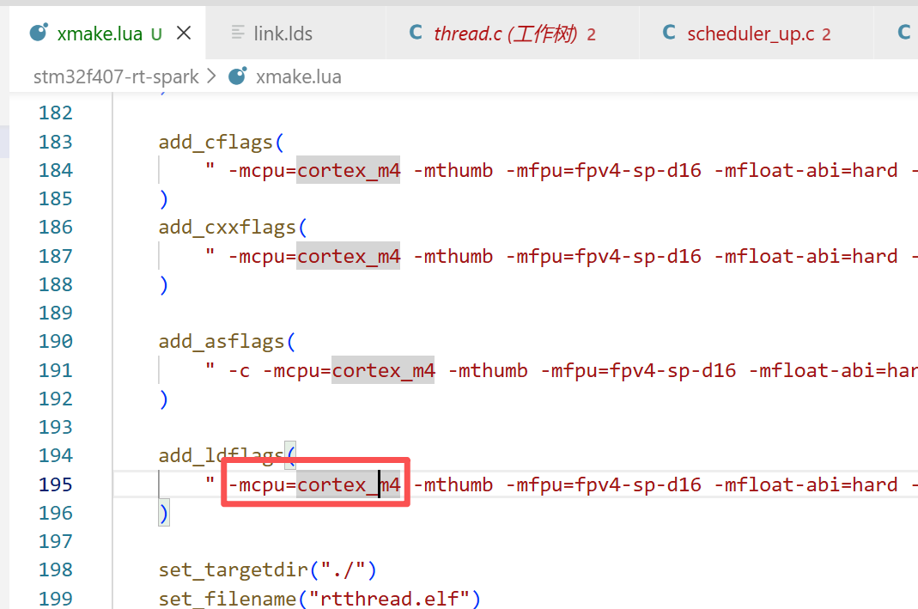918x609 pixels.
Task: Select the xmake.lua tab title
Action: click(100, 34)
